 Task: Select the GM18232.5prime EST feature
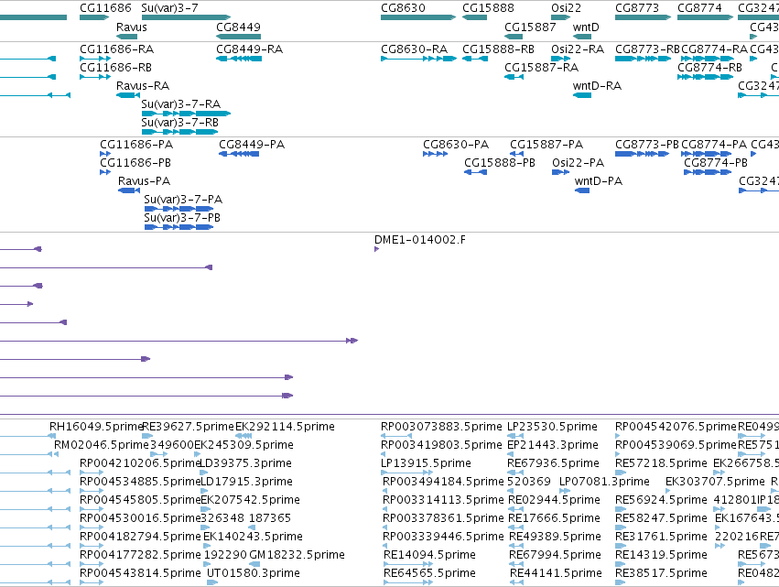[254, 564]
